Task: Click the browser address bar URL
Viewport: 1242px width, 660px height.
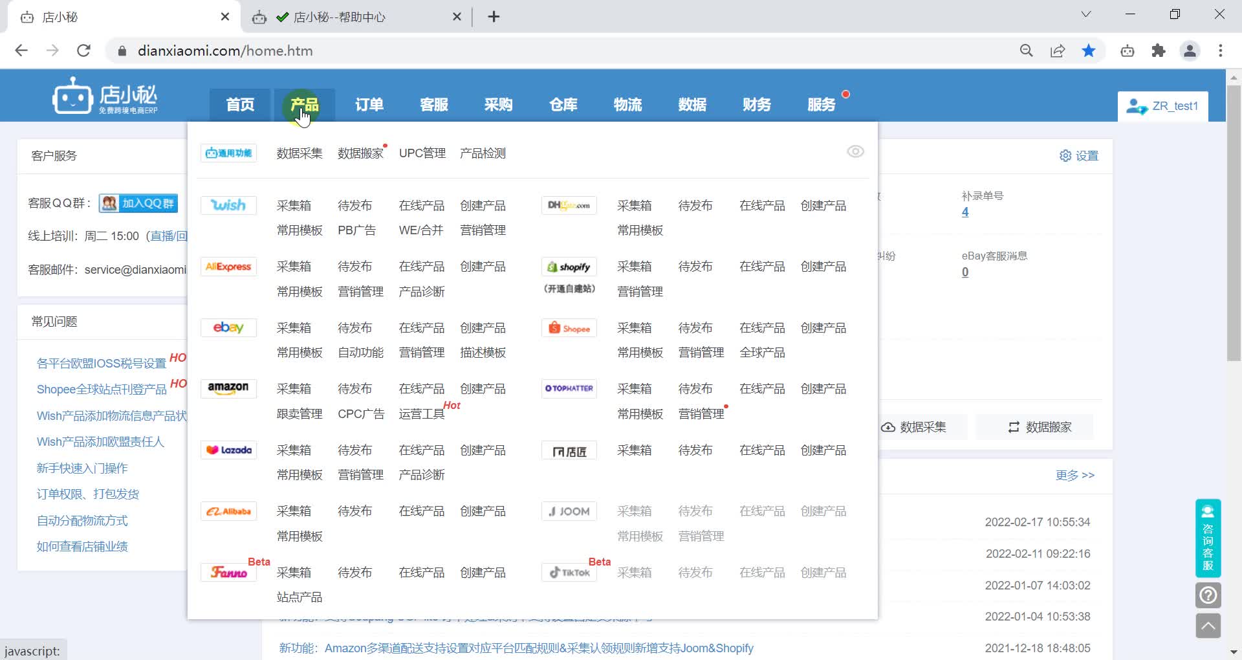Action: pyautogui.click(x=225, y=50)
